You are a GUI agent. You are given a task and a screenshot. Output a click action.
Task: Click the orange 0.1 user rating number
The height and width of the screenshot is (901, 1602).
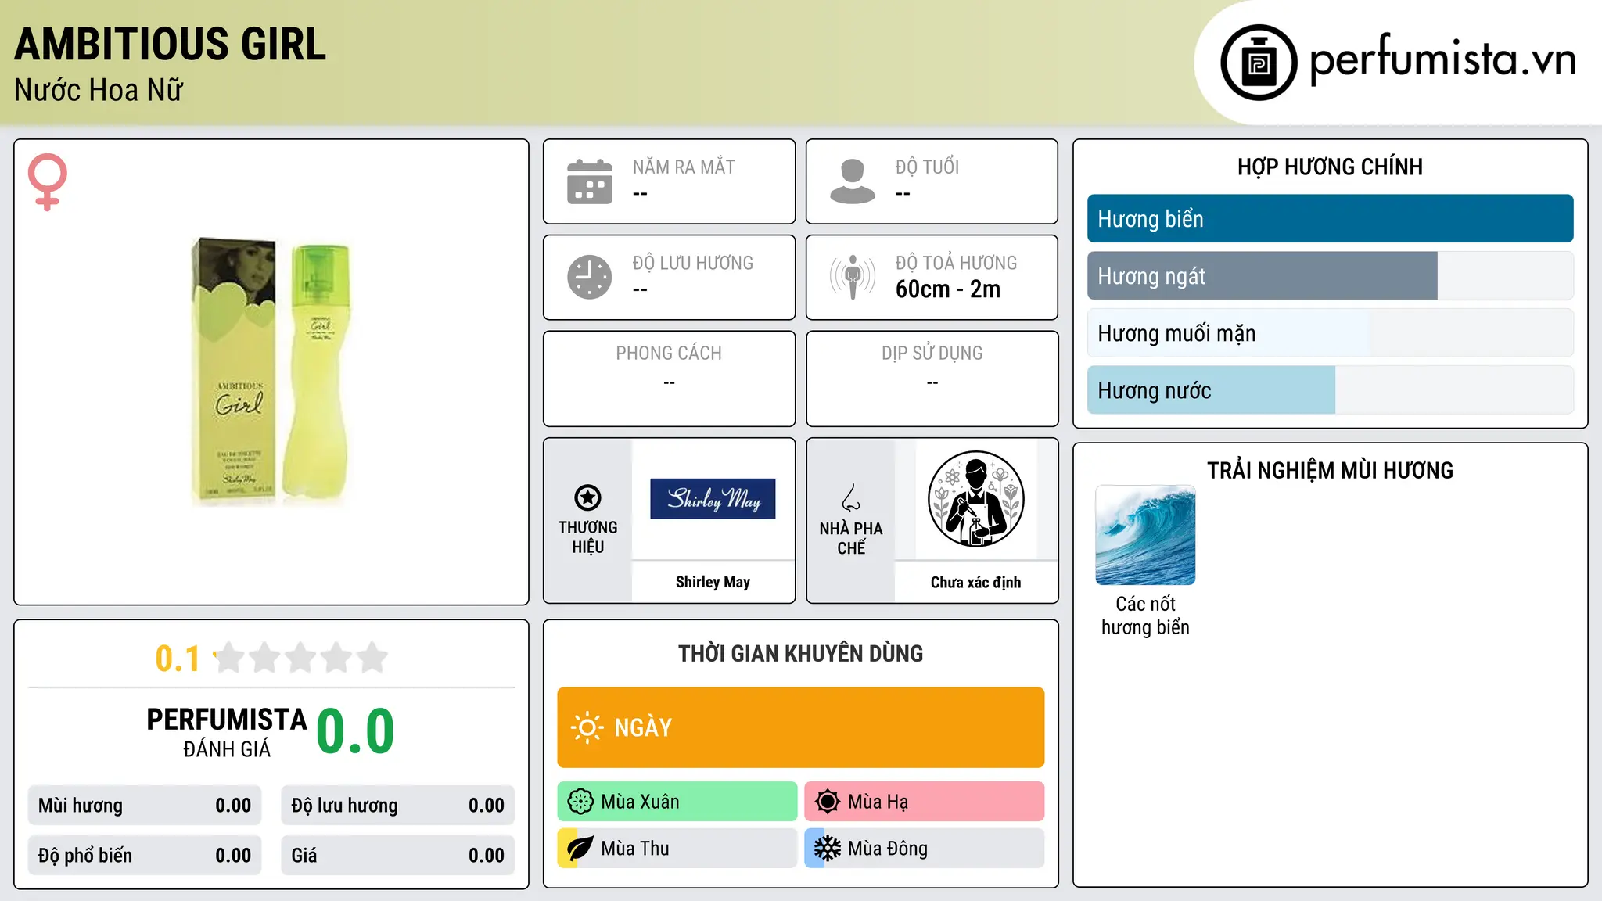point(178,659)
